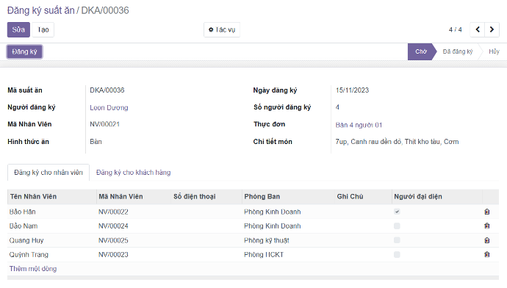
Task: Select the Hủy status stage
Action: (494, 51)
